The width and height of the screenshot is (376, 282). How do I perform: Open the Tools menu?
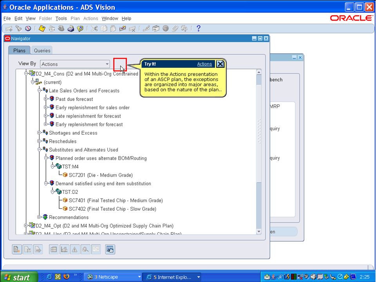[61, 18]
